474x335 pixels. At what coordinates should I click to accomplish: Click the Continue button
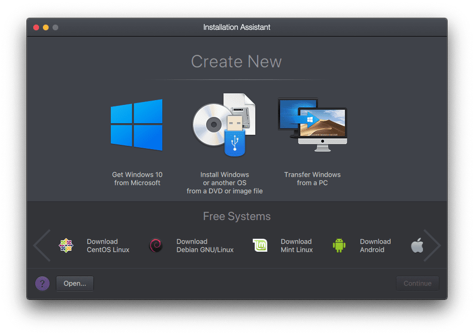pyautogui.click(x=418, y=283)
